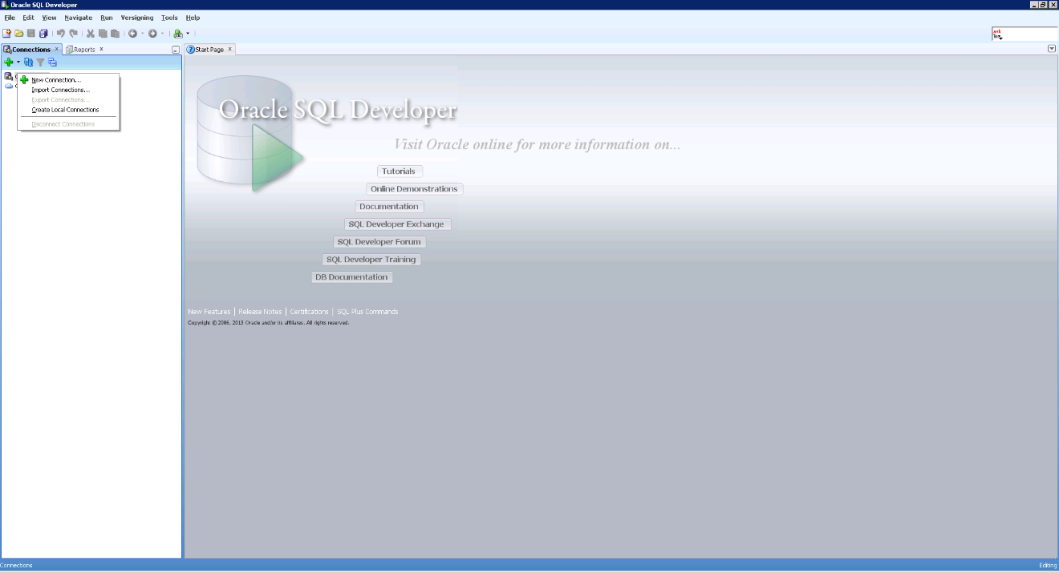
Task: Open the SQL Plus Commands link
Action: (x=367, y=312)
